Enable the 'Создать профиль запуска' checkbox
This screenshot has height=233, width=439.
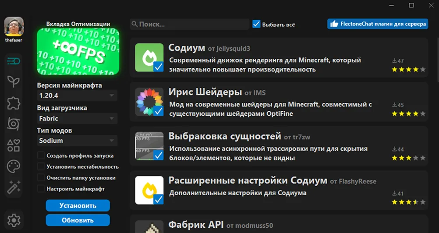tap(41, 155)
